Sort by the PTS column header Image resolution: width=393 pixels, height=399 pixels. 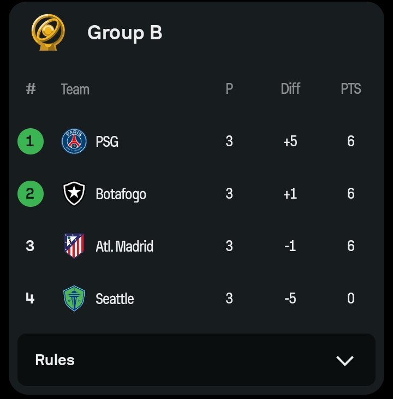coord(351,89)
